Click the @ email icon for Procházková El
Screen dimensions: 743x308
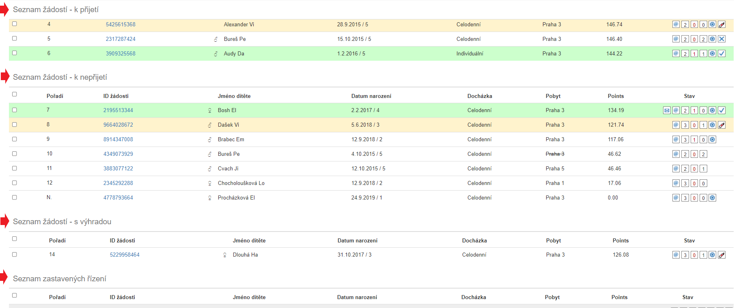point(676,198)
